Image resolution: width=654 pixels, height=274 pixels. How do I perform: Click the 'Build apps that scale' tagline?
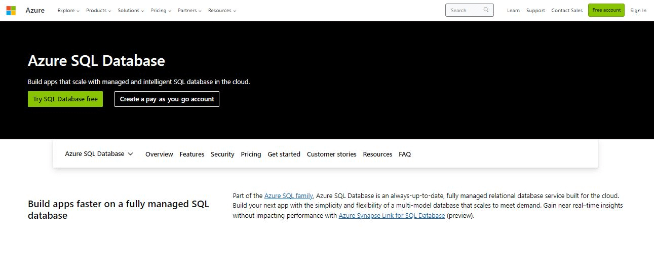tap(139, 82)
